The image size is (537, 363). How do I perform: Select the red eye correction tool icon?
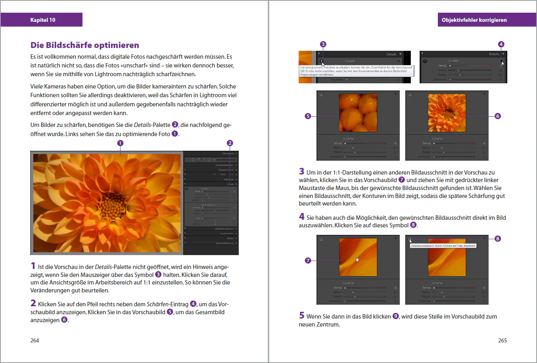coord(199,160)
